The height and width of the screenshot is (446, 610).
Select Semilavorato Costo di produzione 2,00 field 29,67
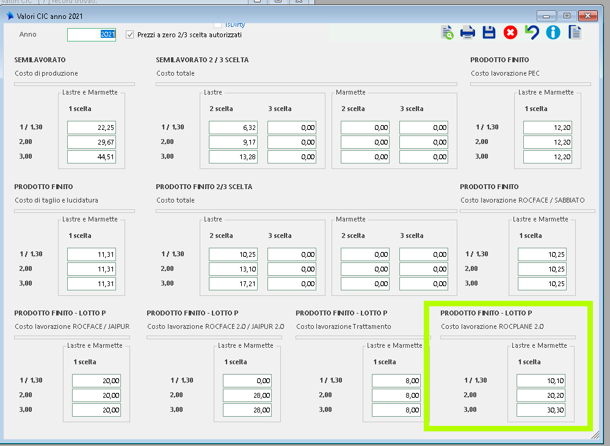click(x=92, y=142)
